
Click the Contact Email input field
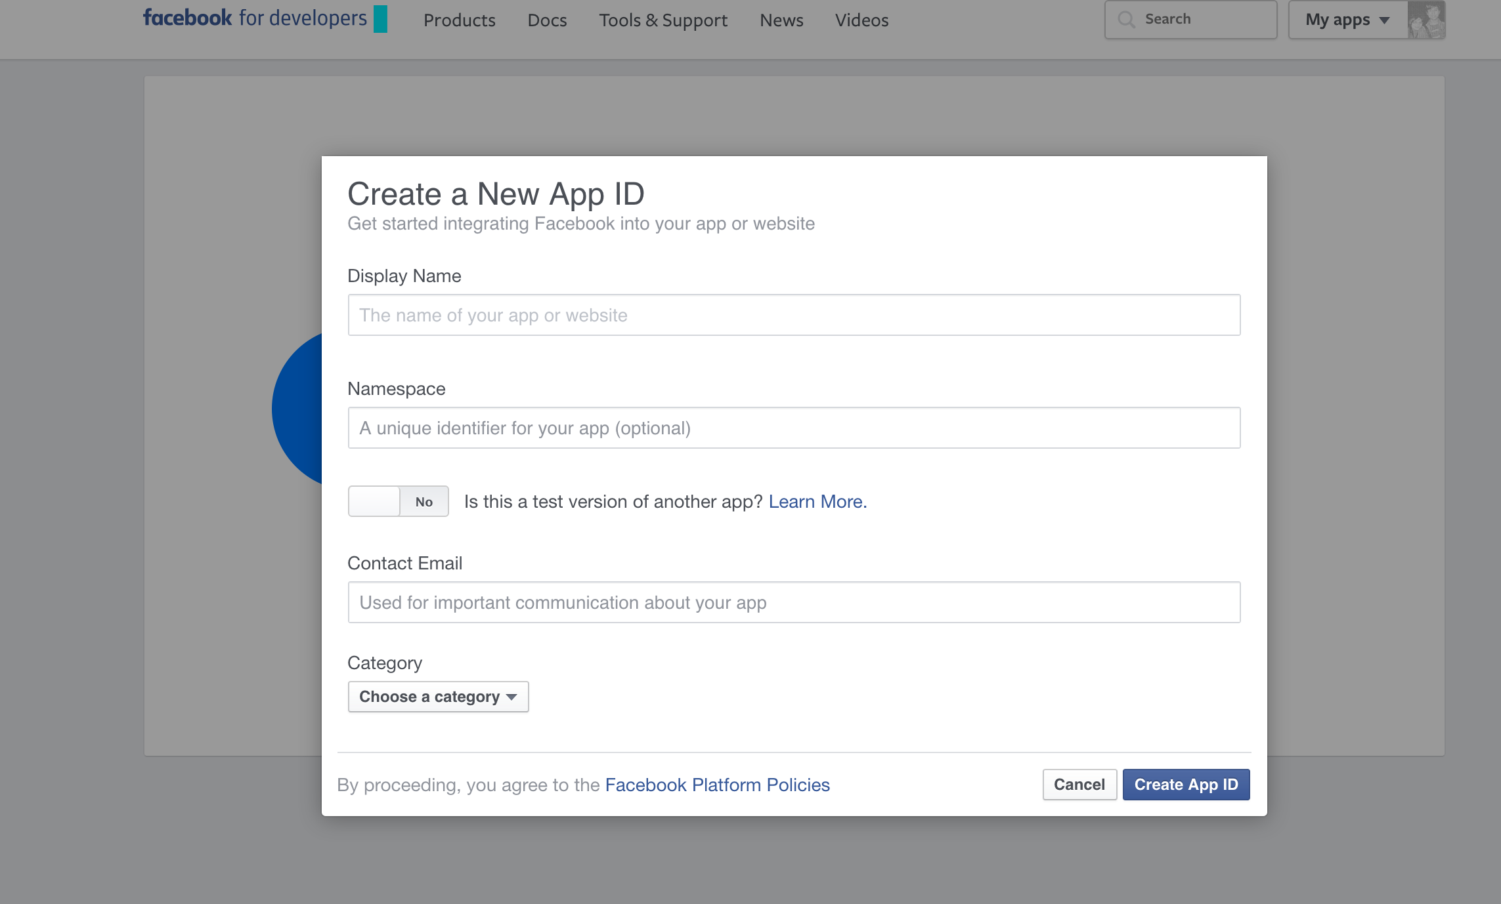click(x=793, y=602)
